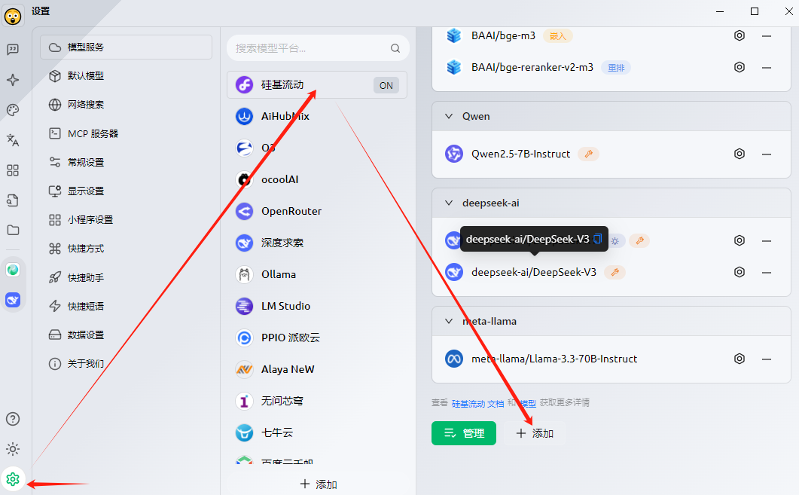Click the 嵌入 tag on BAAI/bge-m3
The width and height of the screenshot is (799, 495).
click(558, 35)
